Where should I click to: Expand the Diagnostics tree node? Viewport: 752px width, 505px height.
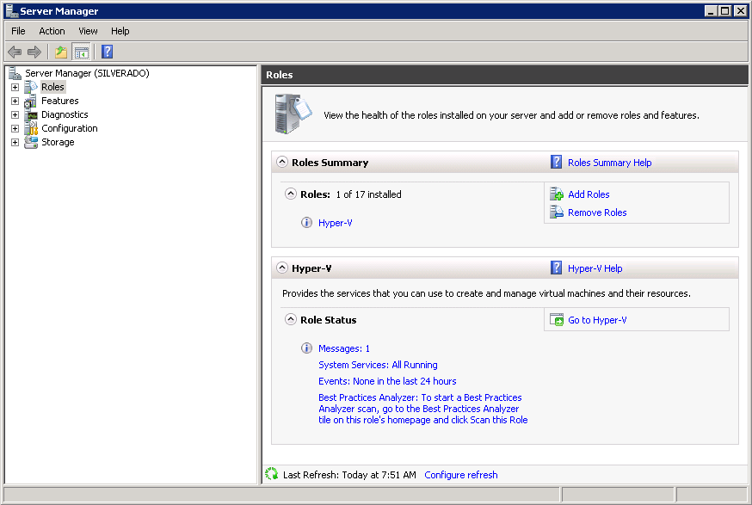pyautogui.click(x=15, y=115)
